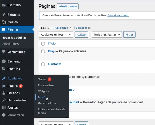The image size is (155, 125).
Task: Open Herramientas in the sidebar
Action: (x=17, y=100)
